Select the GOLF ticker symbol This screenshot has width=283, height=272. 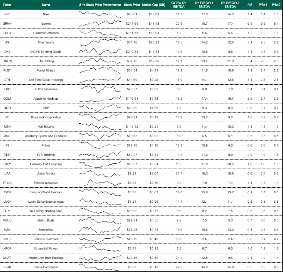(x=7, y=98)
